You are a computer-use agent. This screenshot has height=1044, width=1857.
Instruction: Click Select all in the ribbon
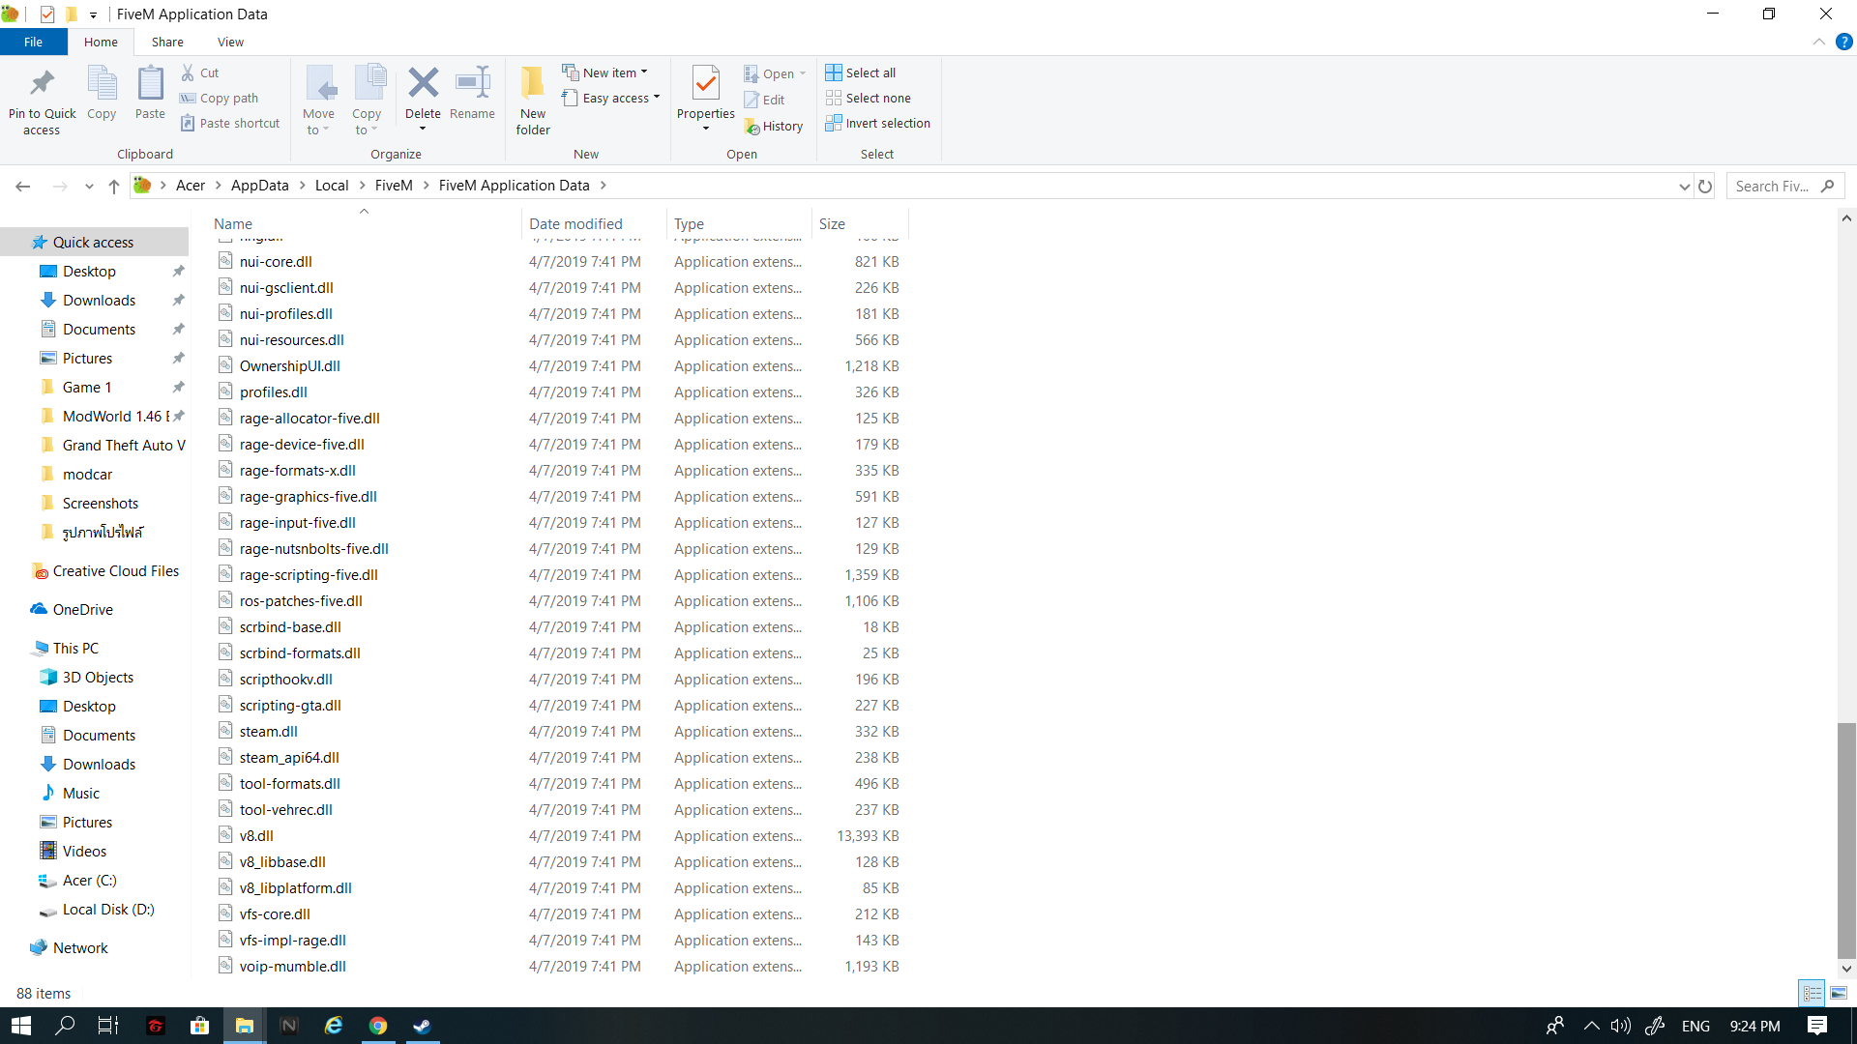(x=861, y=72)
